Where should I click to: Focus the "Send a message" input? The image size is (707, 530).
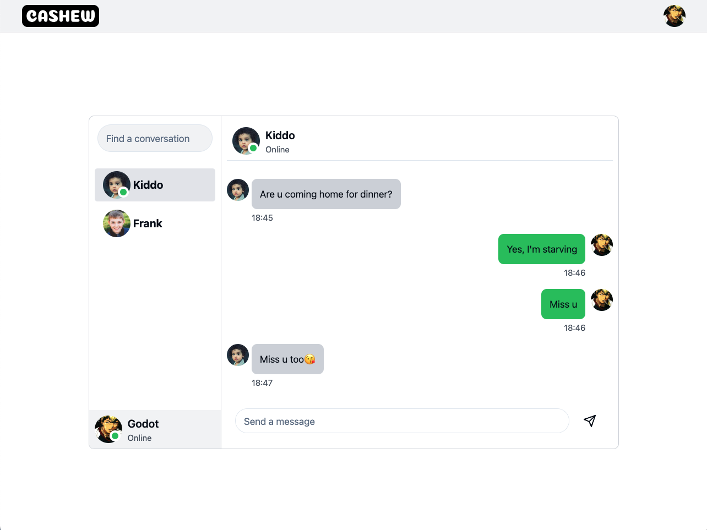tap(402, 421)
